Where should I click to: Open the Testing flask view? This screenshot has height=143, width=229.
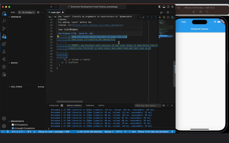click(4, 52)
